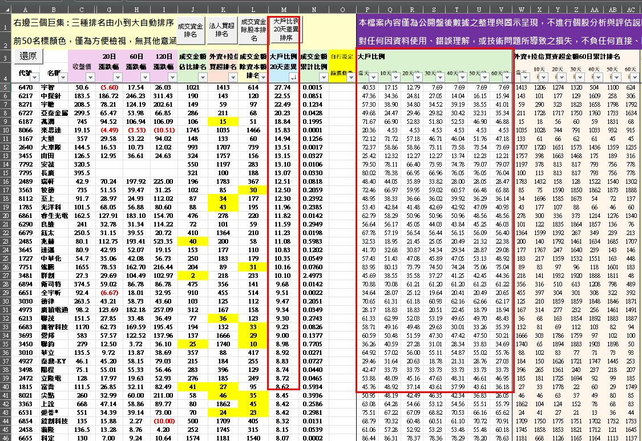Open the 外資+投信買超排名 filter dropdown
Viewport: 642px width, 441px height.
(233, 77)
